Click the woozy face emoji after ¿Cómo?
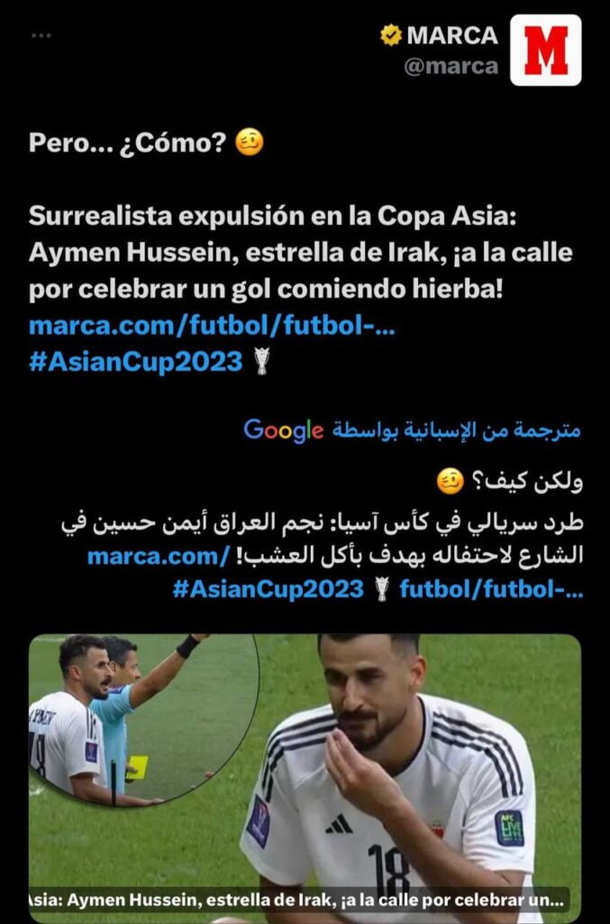 click(x=250, y=143)
